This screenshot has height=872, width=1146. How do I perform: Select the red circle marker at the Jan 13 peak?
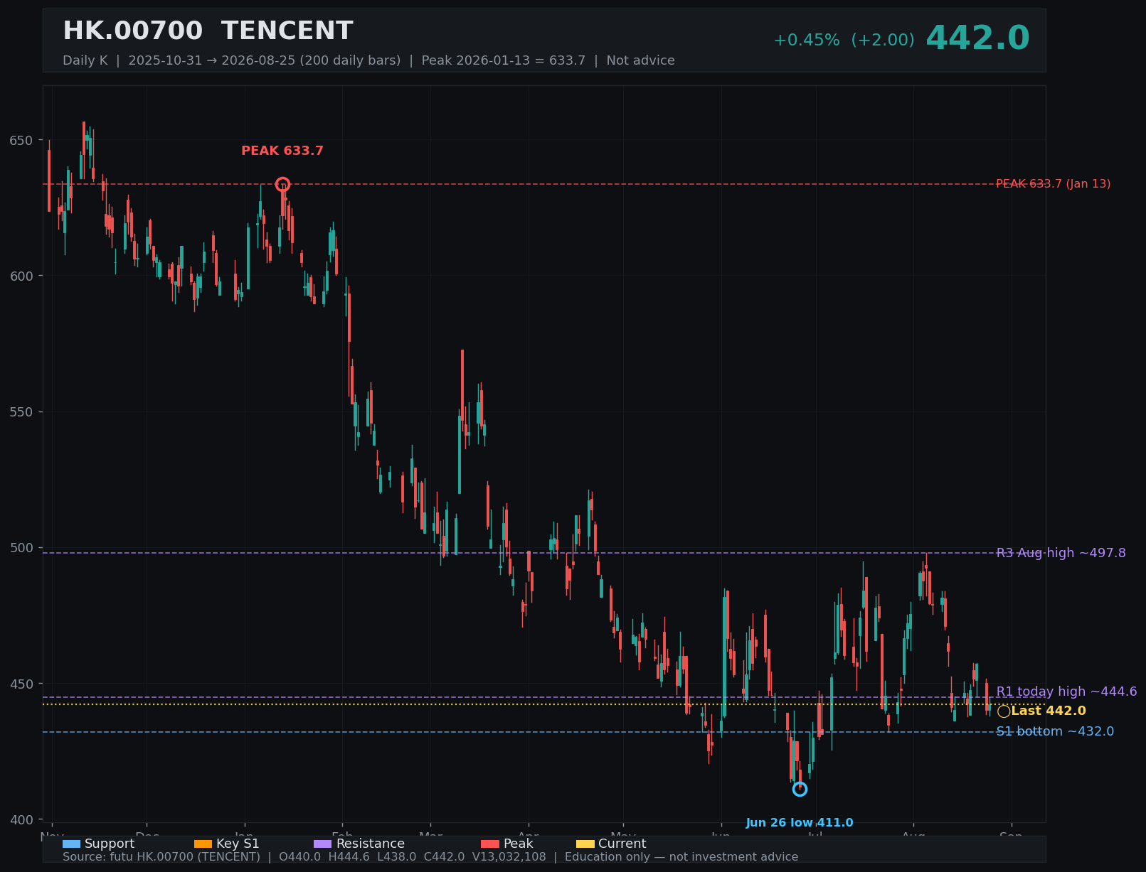click(x=282, y=184)
